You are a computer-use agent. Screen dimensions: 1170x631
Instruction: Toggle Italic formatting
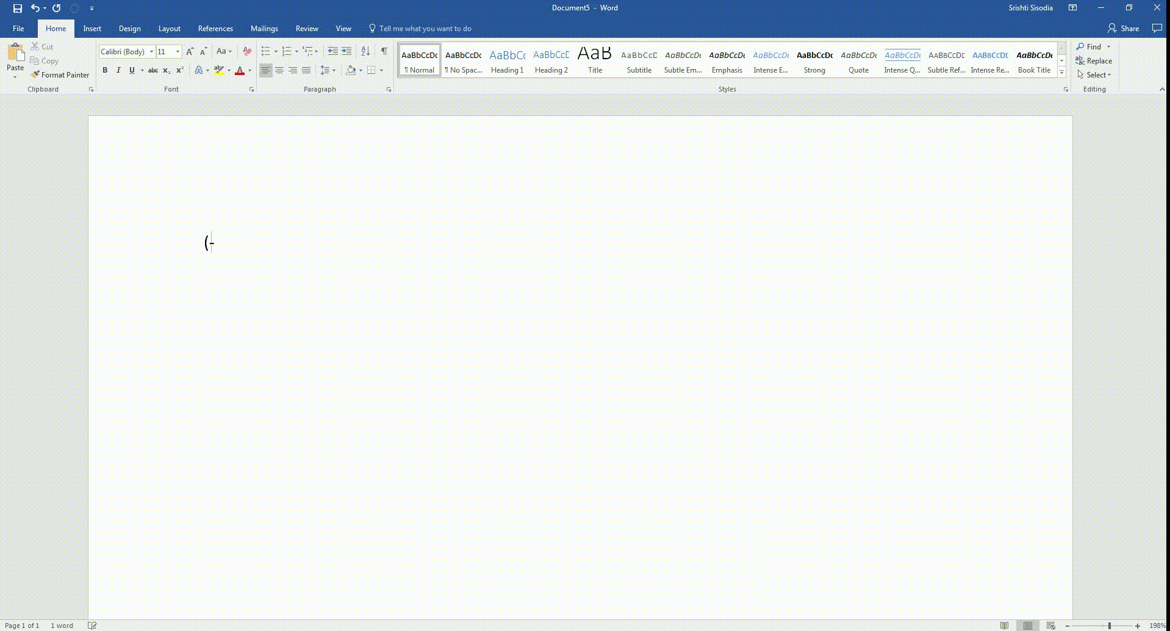(x=118, y=71)
